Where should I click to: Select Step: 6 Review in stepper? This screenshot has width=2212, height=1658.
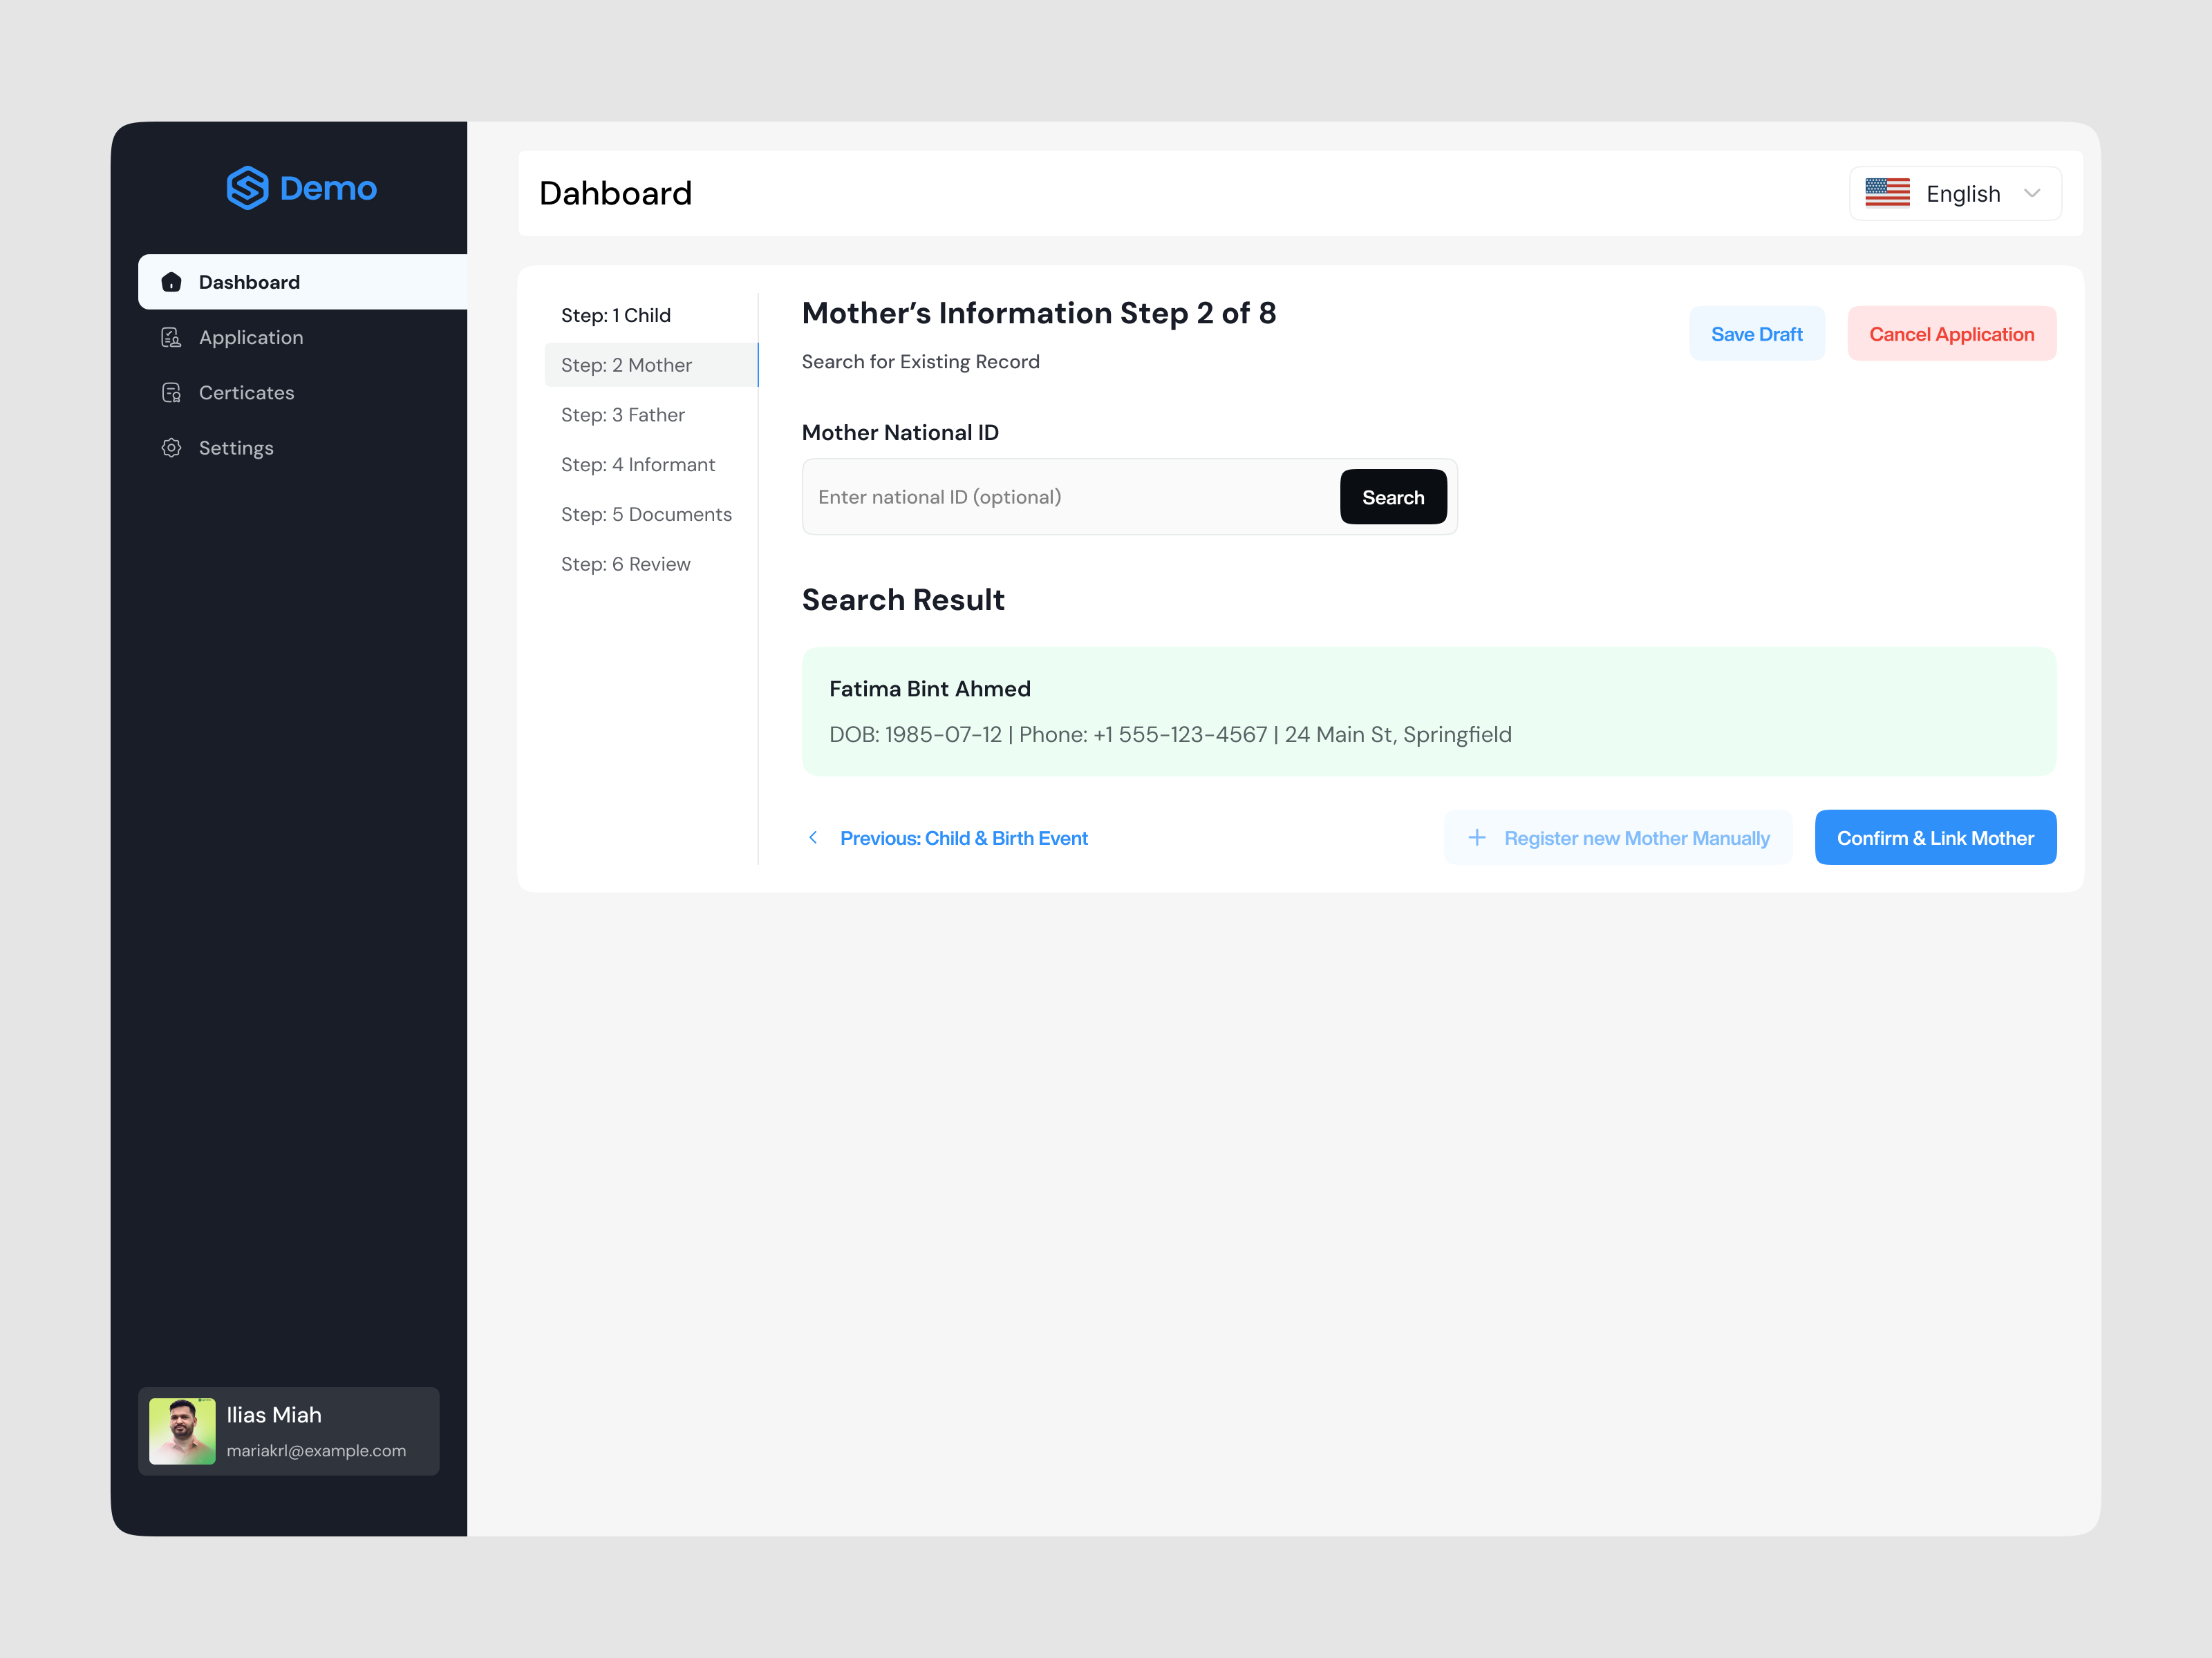tap(626, 562)
